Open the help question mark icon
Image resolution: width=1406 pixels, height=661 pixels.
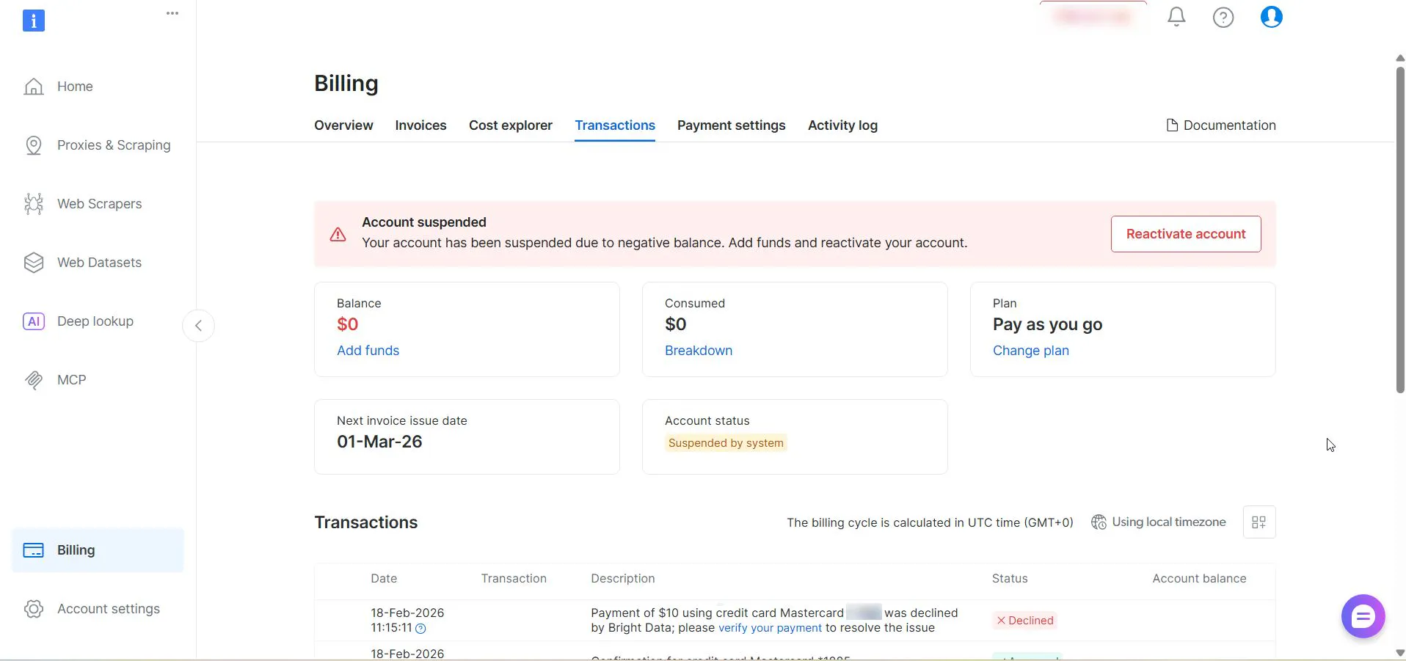[1223, 17]
